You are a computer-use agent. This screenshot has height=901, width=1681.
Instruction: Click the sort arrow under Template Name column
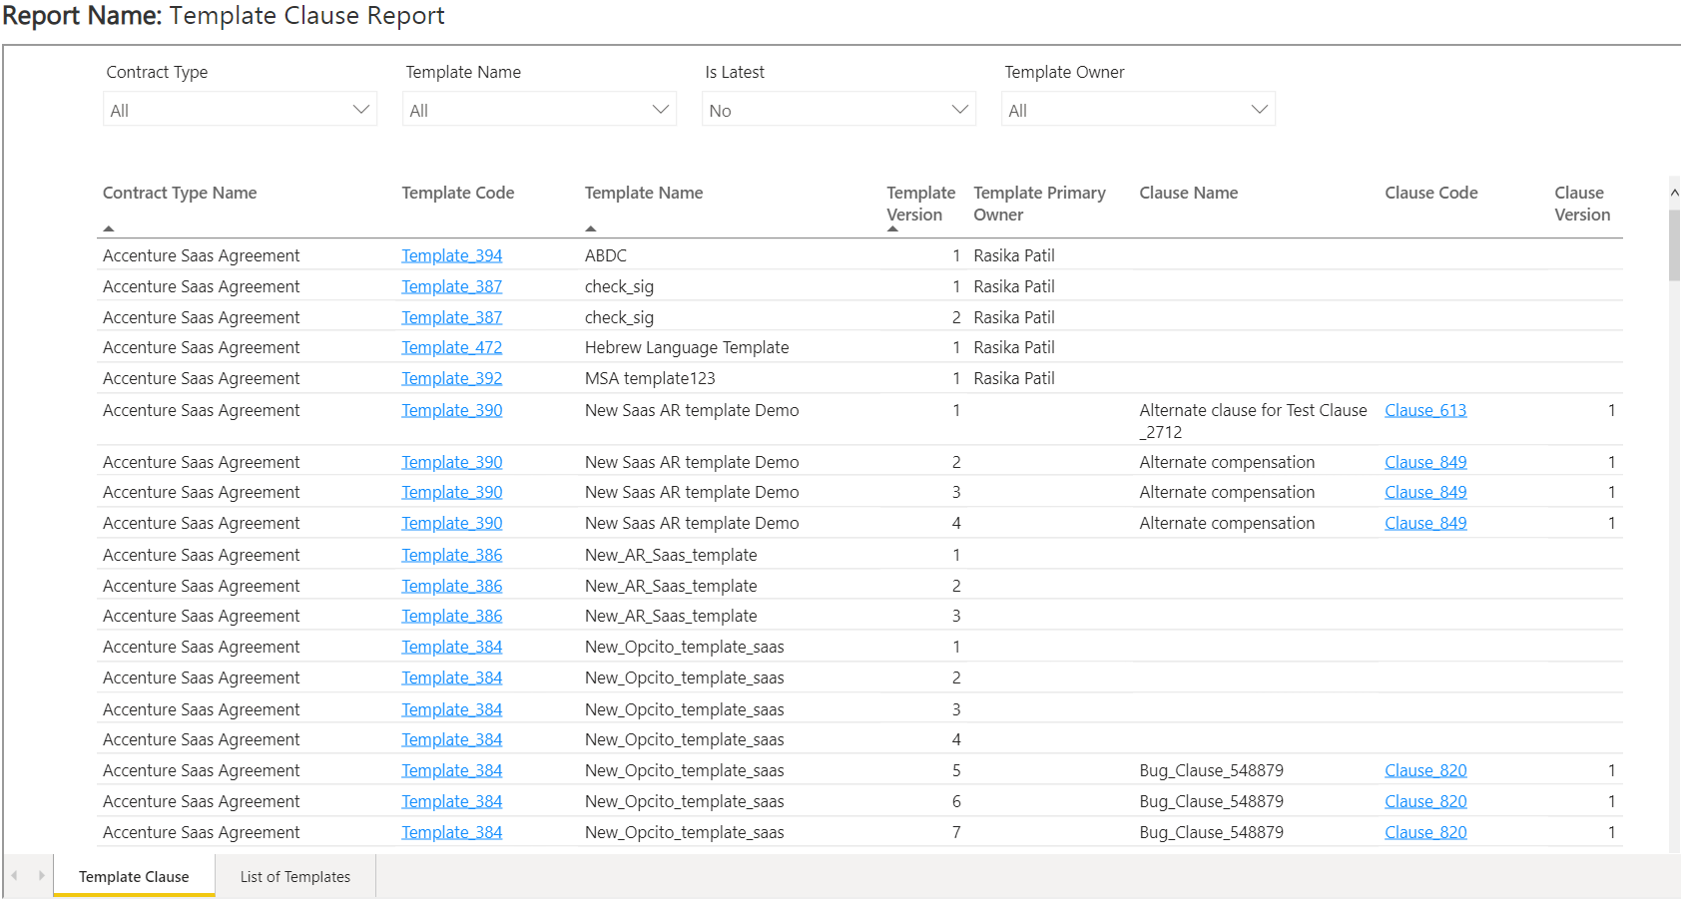(591, 229)
